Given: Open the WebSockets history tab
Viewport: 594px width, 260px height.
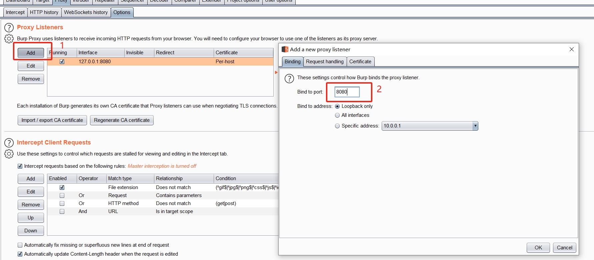Looking at the screenshot, I should coord(86,12).
